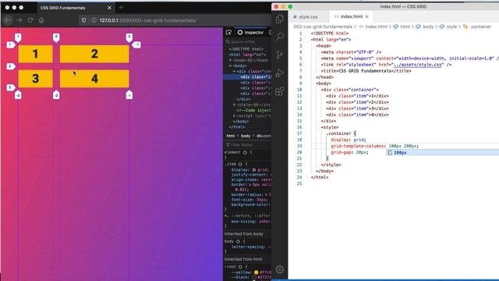499x281 pixels.
Task: Click .container in VS Code breadcrumb
Action: point(480,27)
